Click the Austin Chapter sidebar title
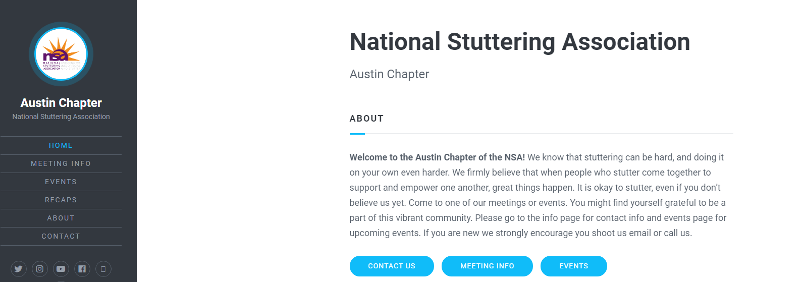 pyautogui.click(x=61, y=103)
